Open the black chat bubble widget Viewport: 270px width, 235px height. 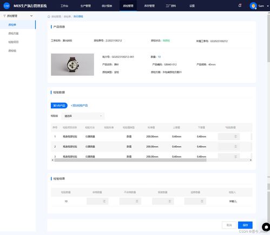tap(266, 227)
